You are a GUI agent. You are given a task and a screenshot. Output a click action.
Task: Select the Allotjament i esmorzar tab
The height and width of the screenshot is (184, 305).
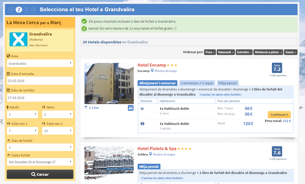pos(157,83)
